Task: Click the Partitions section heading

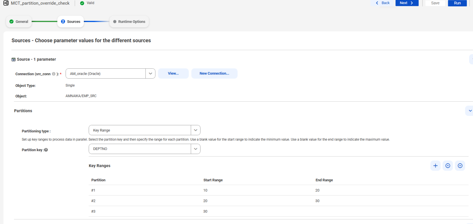Action: click(23, 111)
